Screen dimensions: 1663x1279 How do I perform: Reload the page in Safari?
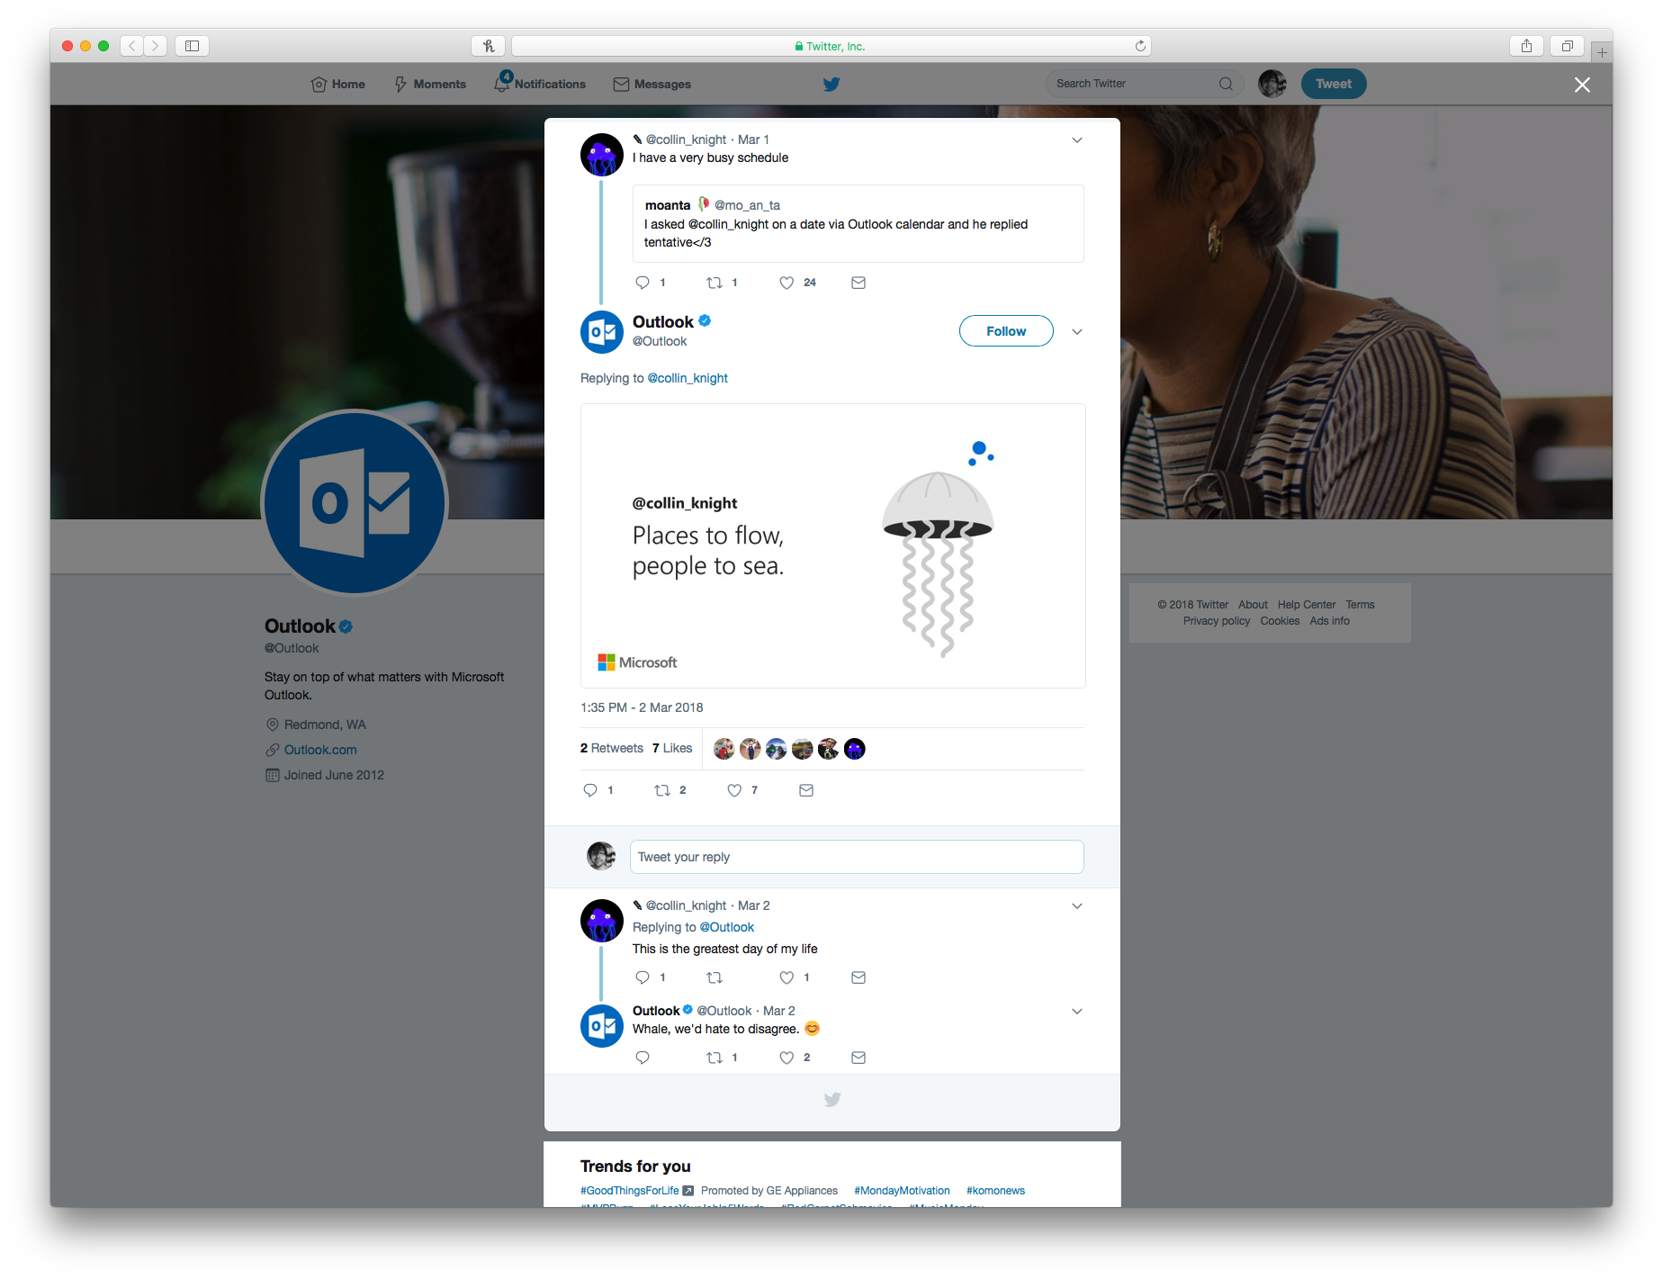point(1140,46)
